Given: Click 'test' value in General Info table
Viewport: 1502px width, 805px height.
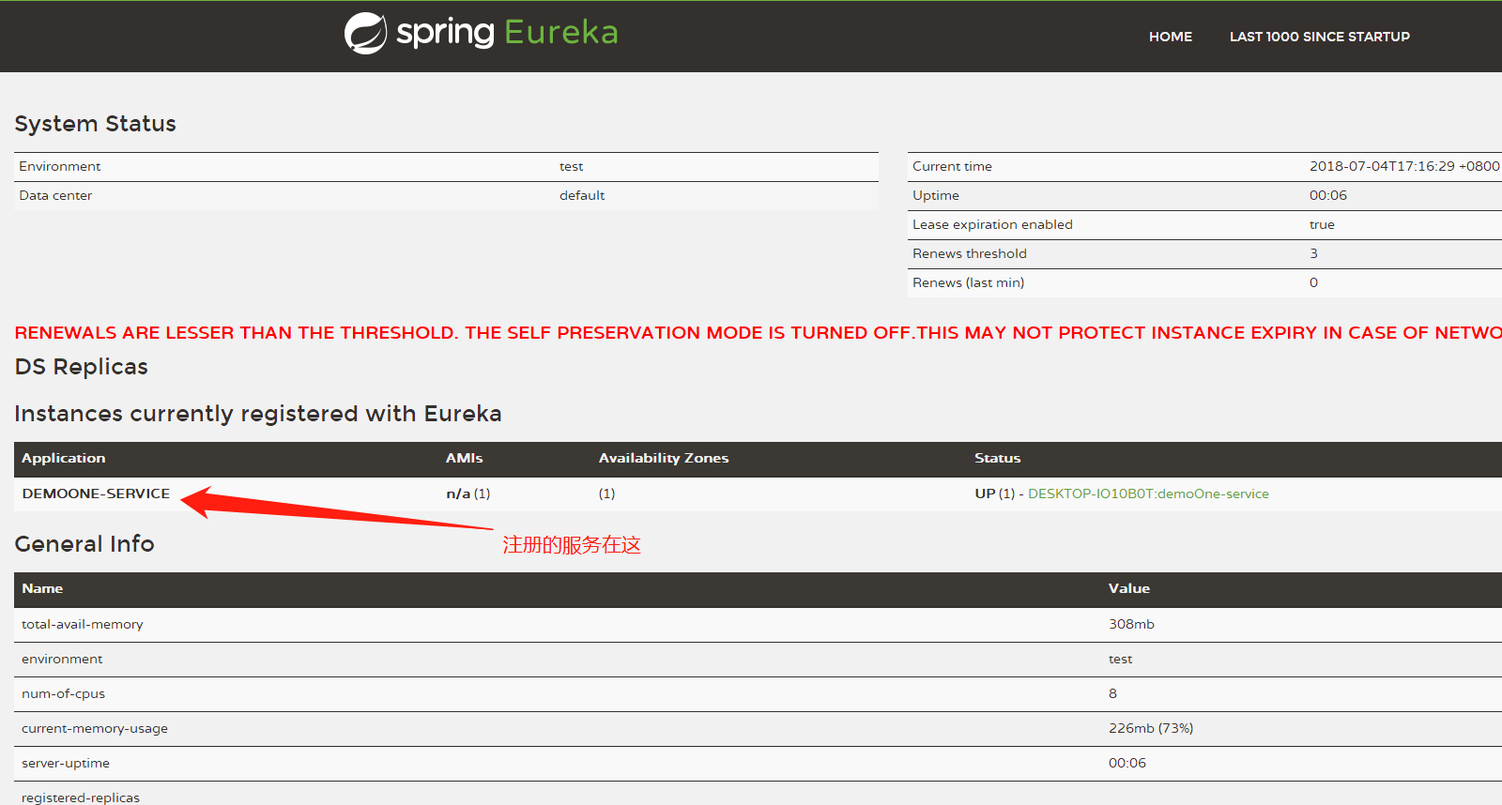Looking at the screenshot, I should (1120, 659).
